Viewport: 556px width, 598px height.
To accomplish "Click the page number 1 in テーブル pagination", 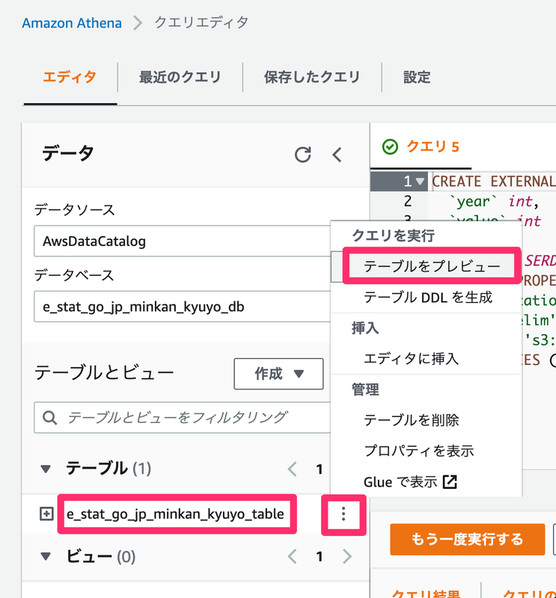I will 320,469.
